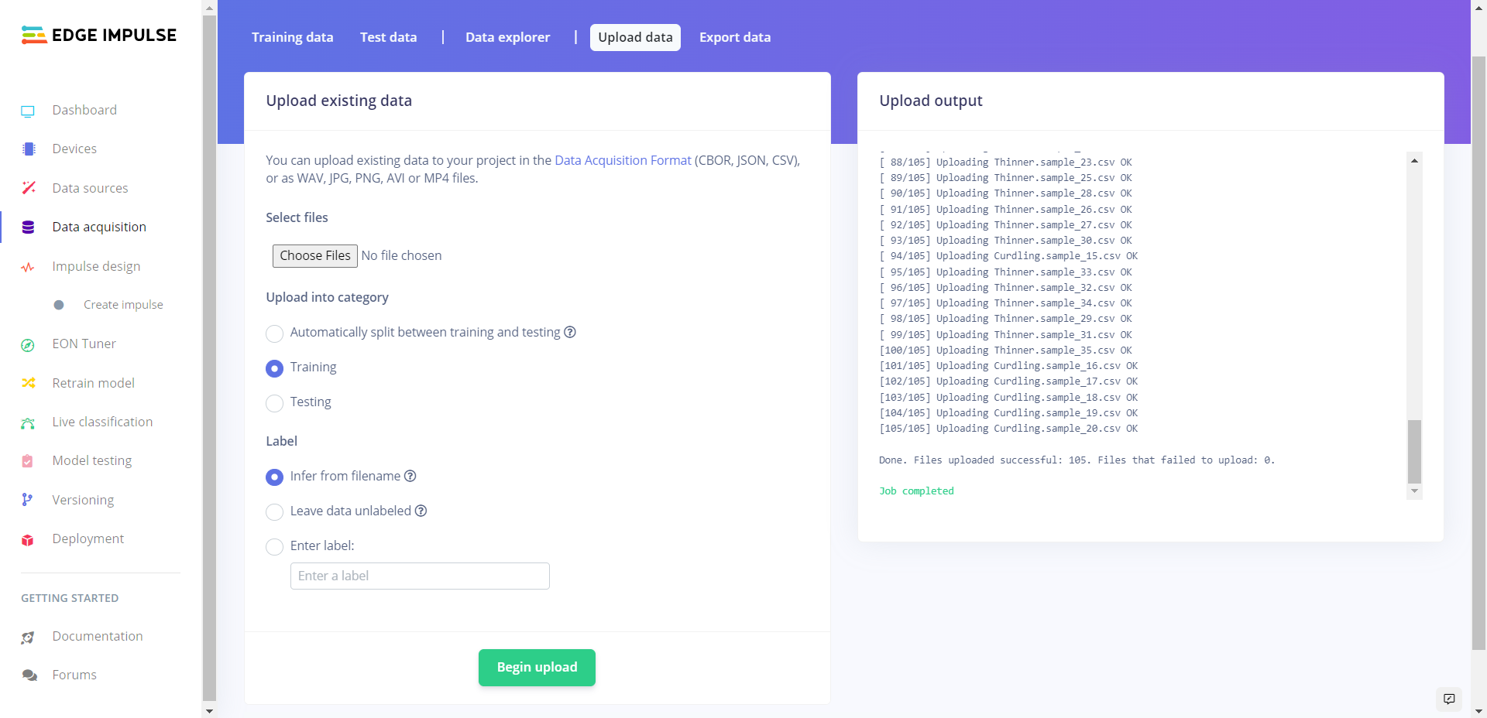This screenshot has width=1487, height=718.
Task: Open the Deployment page link
Action: tap(88, 538)
